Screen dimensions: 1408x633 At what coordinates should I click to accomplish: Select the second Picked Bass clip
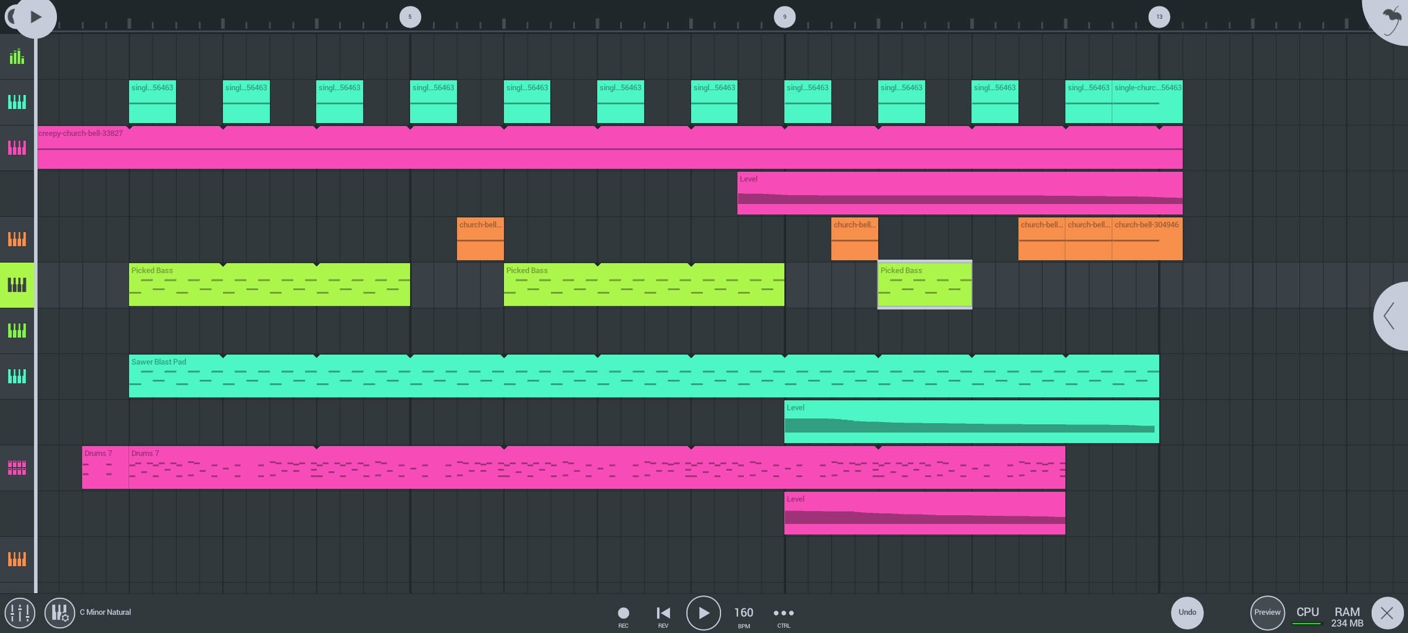click(644, 285)
